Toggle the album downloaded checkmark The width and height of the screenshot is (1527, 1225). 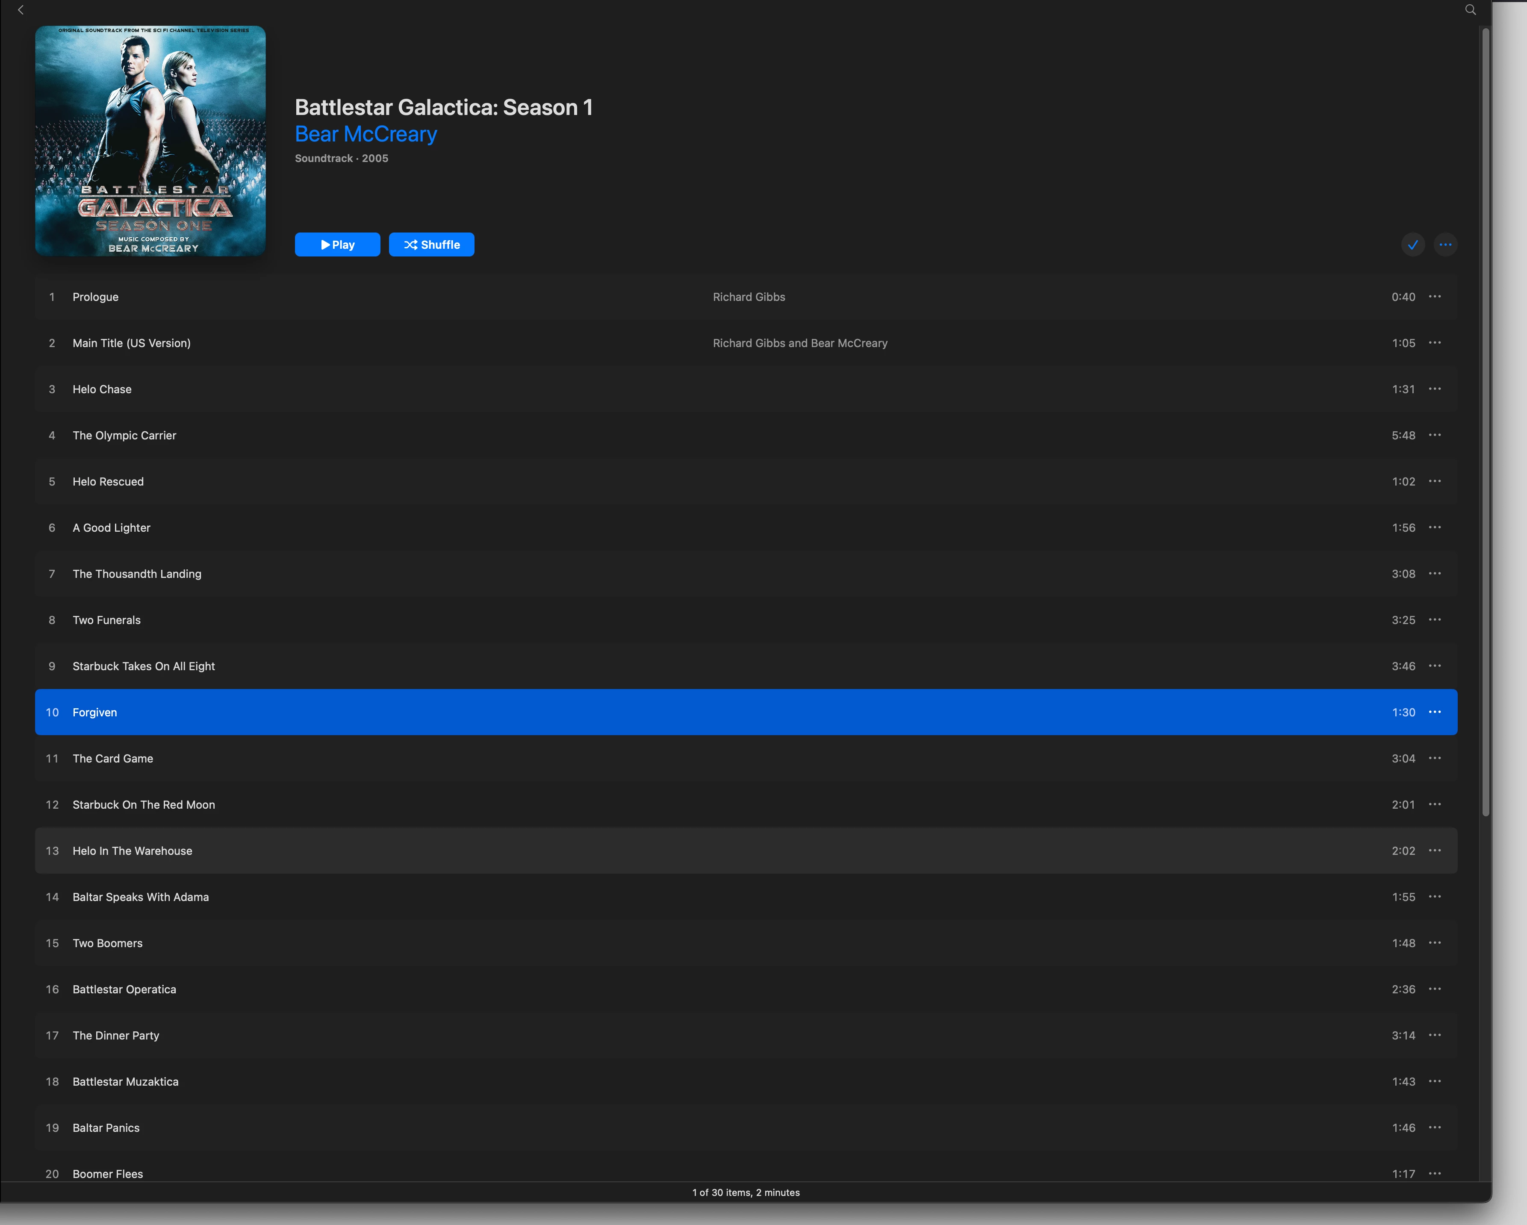1412,245
